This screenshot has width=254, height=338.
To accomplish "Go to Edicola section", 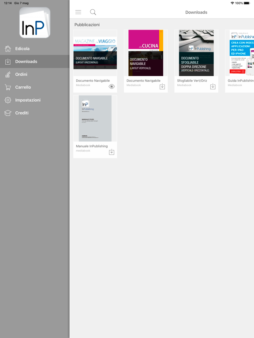I will click(35, 49).
